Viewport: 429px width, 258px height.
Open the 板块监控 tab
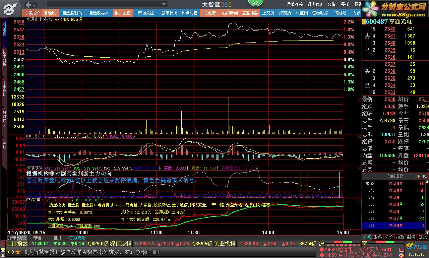pyautogui.click(x=122, y=13)
